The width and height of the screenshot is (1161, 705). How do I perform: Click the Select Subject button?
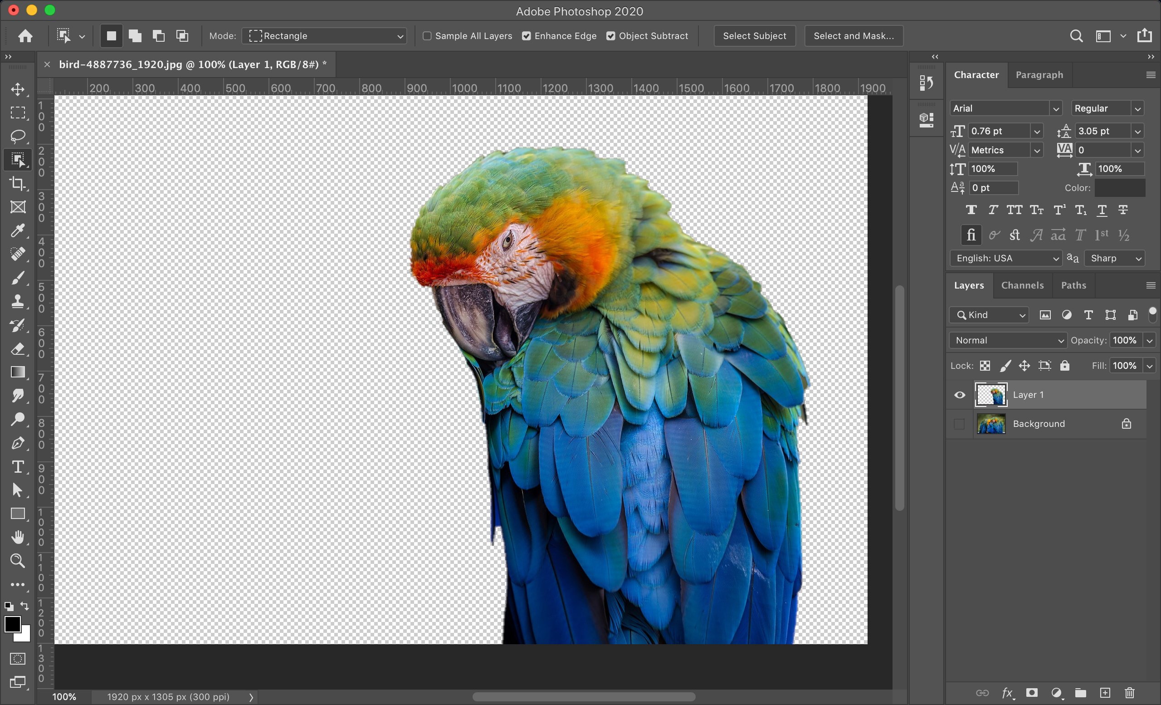pos(754,36)
